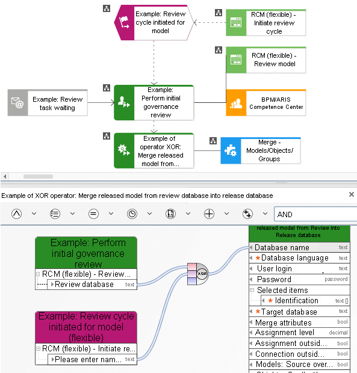Open dropdown next to equals operator

pyautogui.click(x=111, y=214)
